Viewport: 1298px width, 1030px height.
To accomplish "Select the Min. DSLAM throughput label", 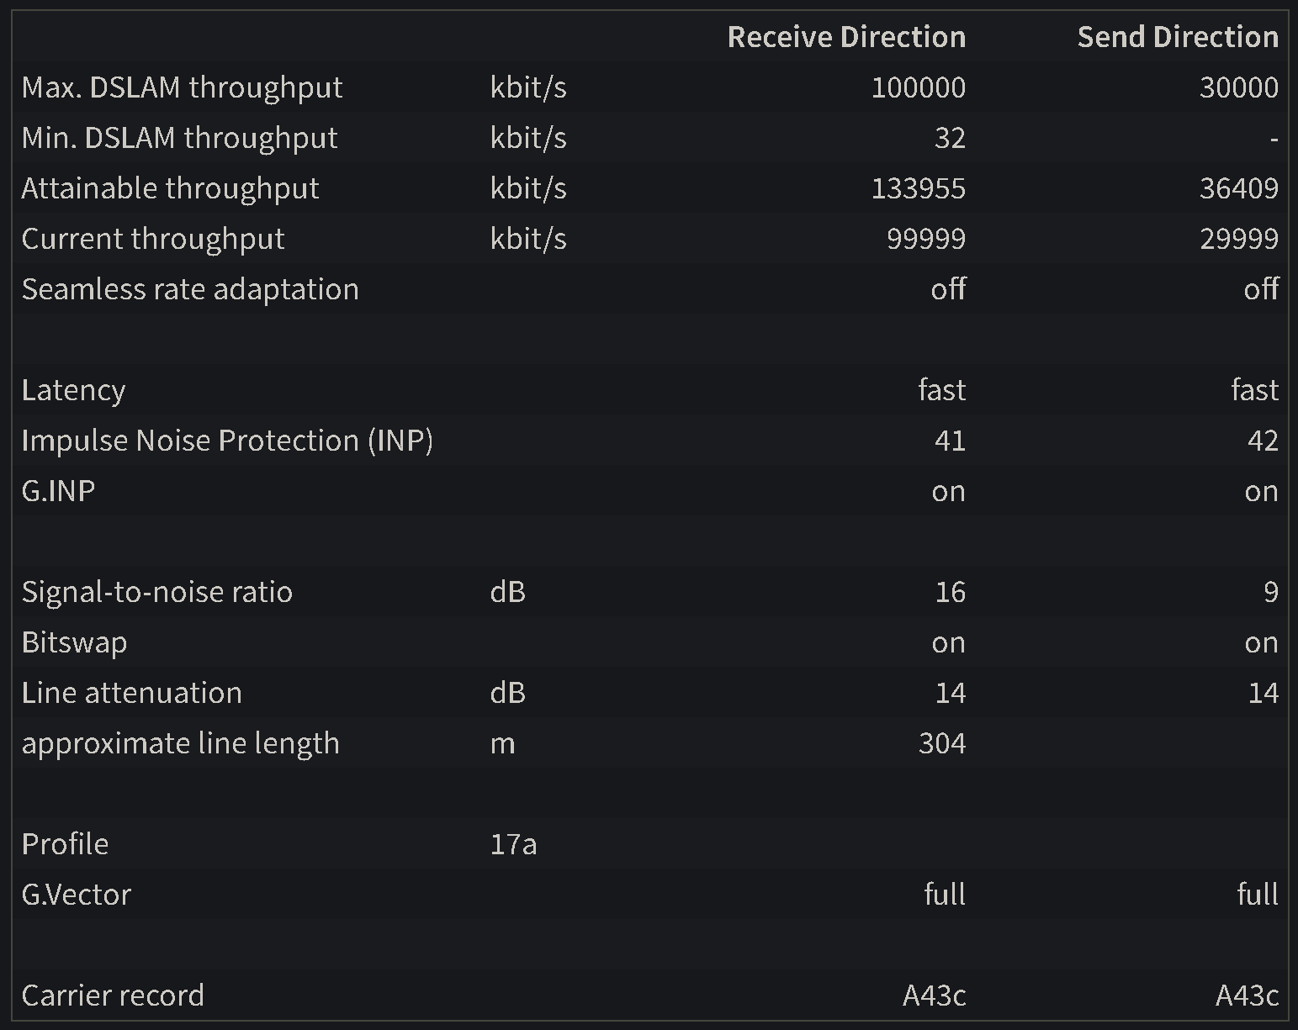I will click(179, 138).
